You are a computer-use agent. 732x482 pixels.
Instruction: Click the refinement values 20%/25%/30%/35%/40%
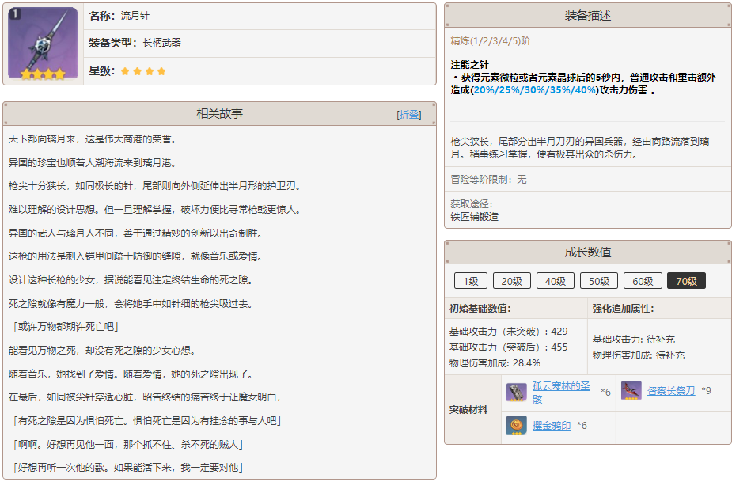(x=535, y=90)
